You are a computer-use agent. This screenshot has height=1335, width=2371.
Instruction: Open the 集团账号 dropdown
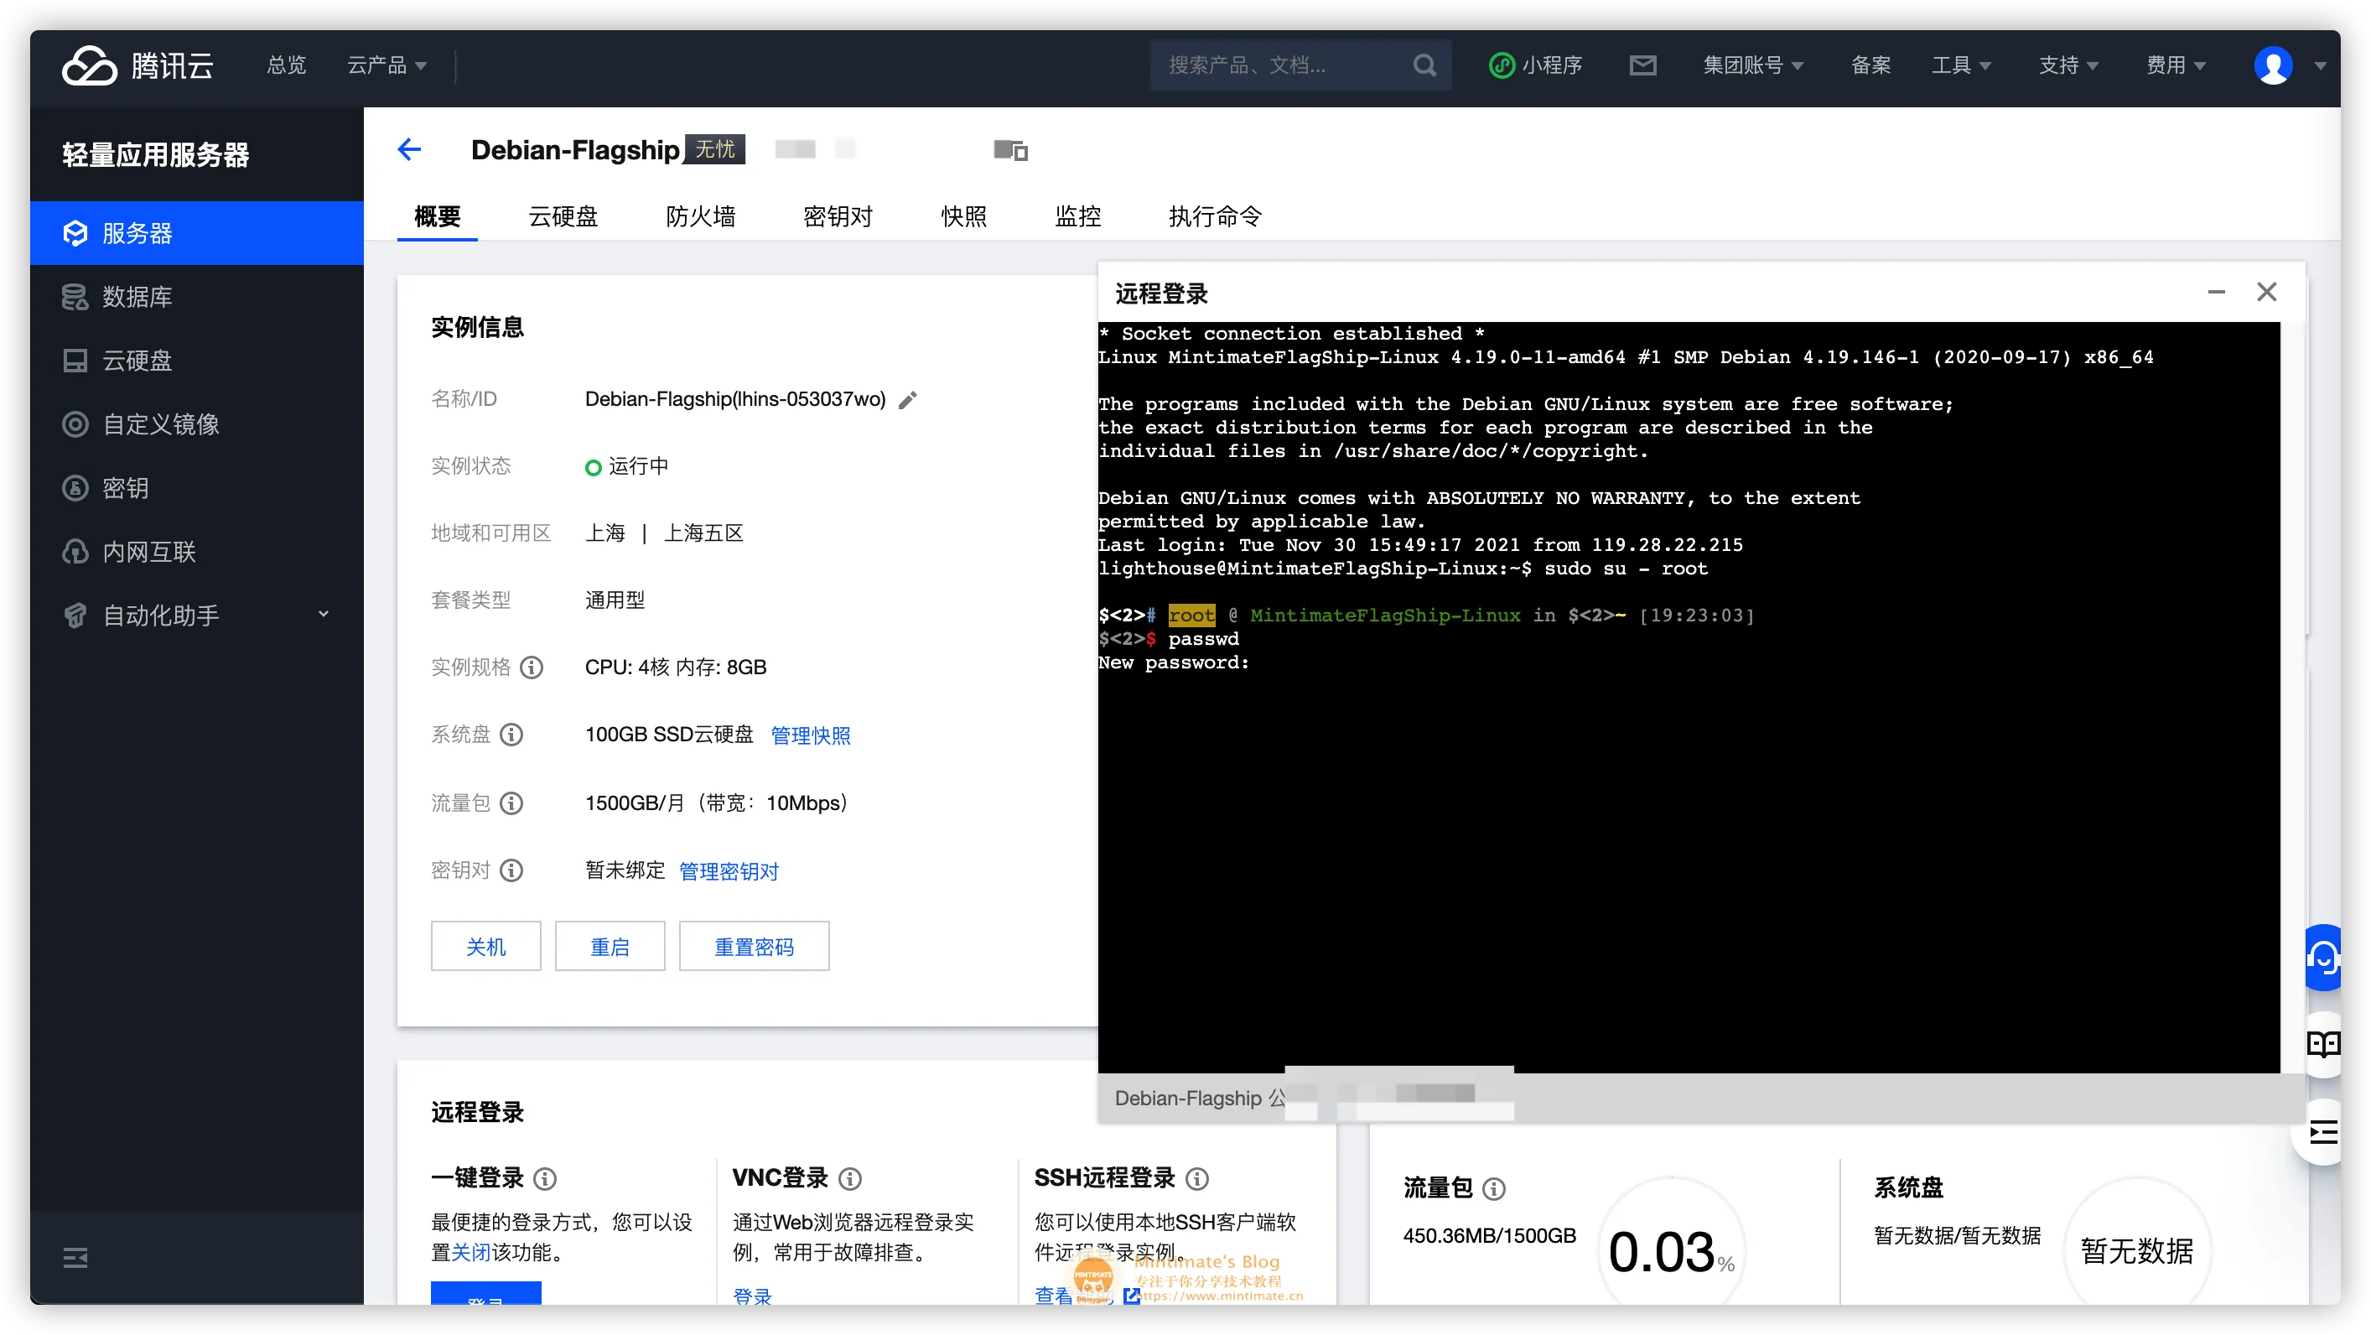click(1752, 65)
